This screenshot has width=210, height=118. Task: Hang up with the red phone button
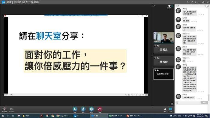pyautogui.click(x=100, y=109)
